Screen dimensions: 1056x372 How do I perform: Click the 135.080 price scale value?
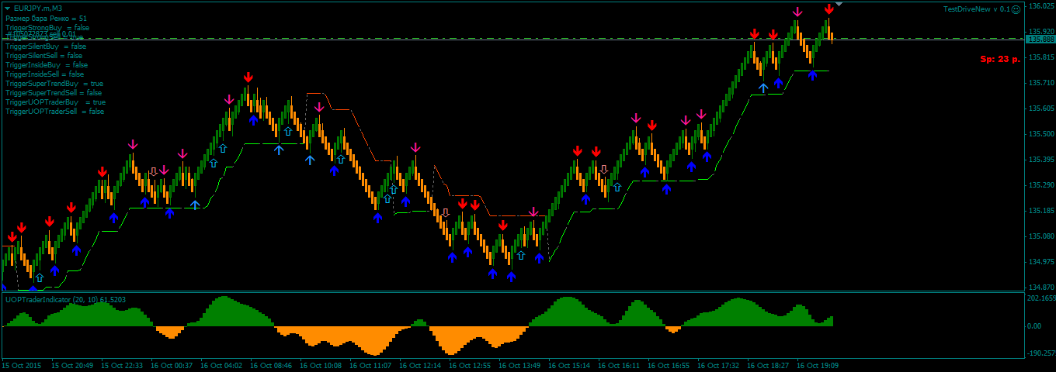coord(1040,236)
